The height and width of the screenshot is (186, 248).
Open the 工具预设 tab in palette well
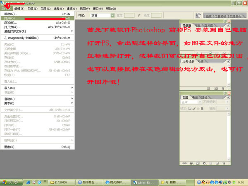coord(220,16)
